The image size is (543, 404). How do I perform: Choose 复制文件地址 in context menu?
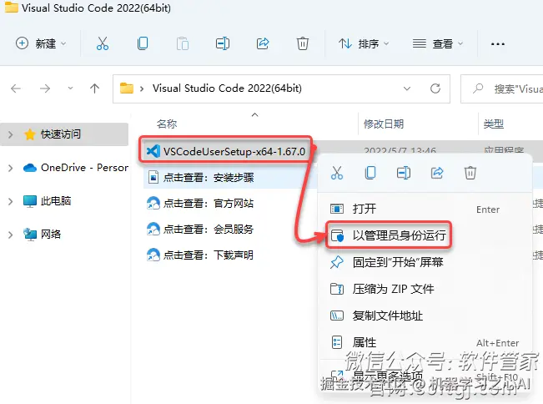point(425,316)
